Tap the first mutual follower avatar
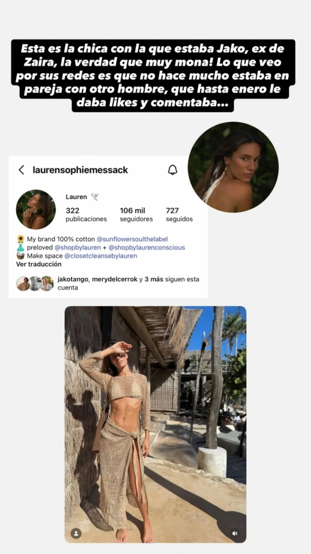Image resolution: width=311 pixels, height=554 pixels. (23, 283)
